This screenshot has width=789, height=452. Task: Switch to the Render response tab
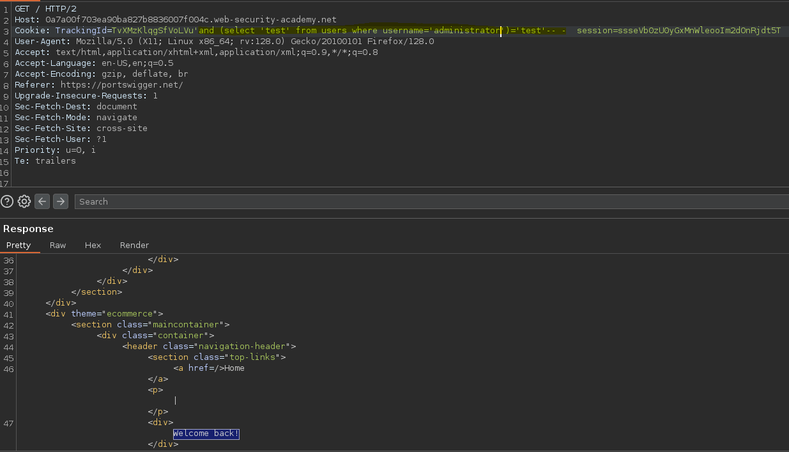(134, 245)
